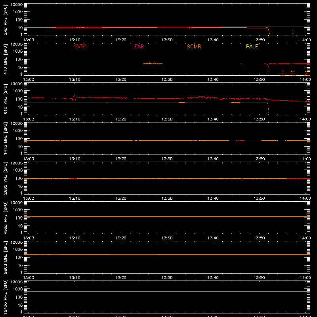Click 13:00 tick label under 610 MHz panel
Viewport: 317px width, 317px height.
pos(29,119)
